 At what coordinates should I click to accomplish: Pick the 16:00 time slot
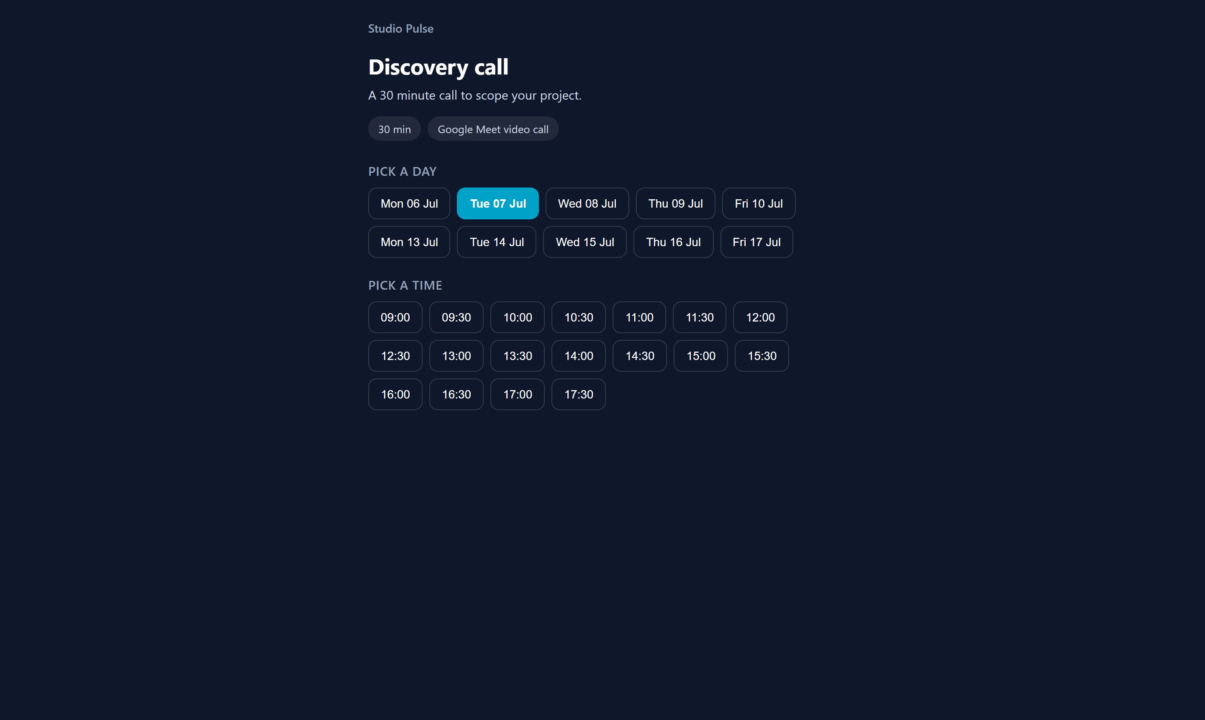pos(395,394)
